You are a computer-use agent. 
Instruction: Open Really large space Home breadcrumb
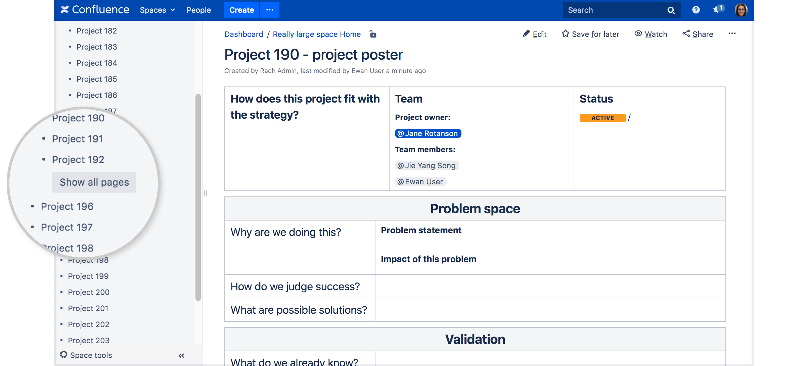pyautogui.click(x=317, y=34)
